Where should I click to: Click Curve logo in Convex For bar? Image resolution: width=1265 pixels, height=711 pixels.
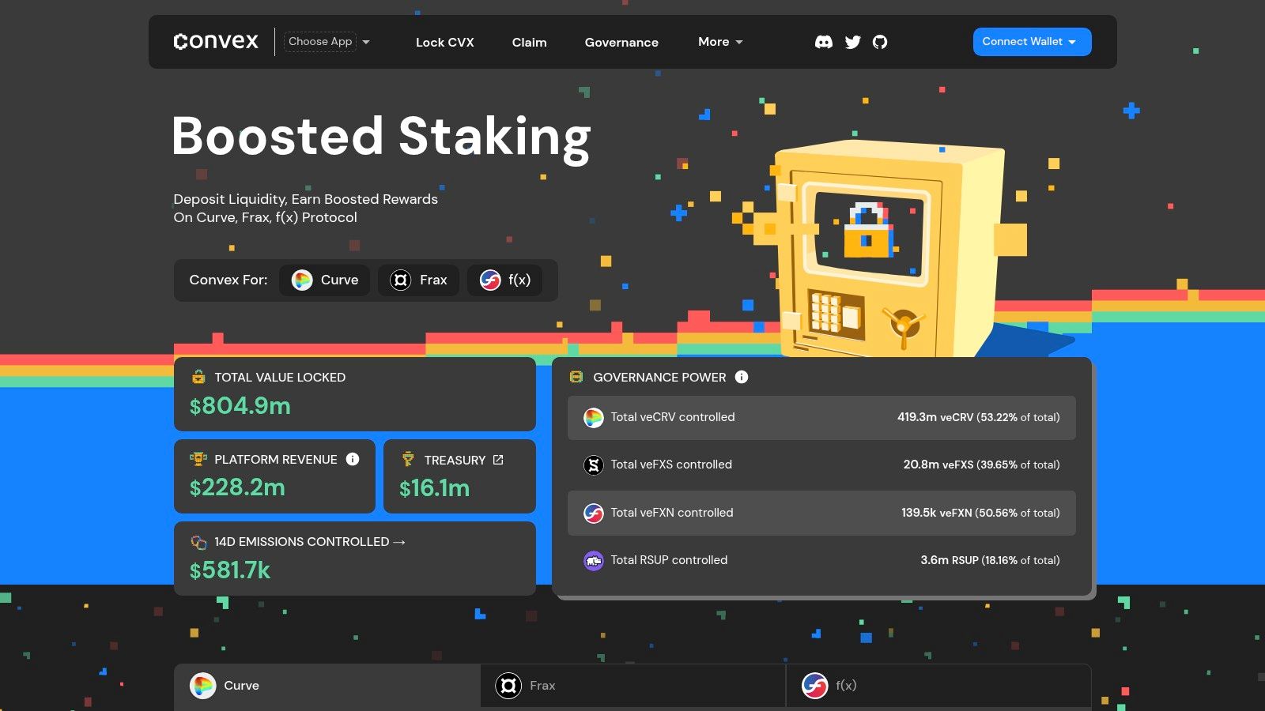(302, 280)
